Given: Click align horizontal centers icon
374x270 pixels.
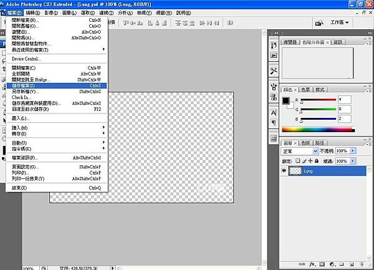Looking at the screenshot, I should click(157, 23).
